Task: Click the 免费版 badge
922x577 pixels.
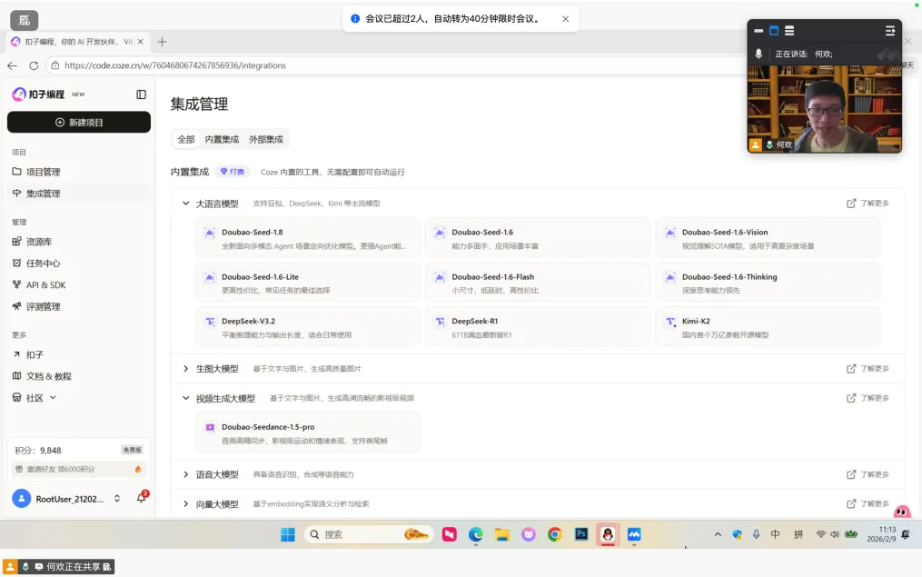Action: [x=132, y=450]
